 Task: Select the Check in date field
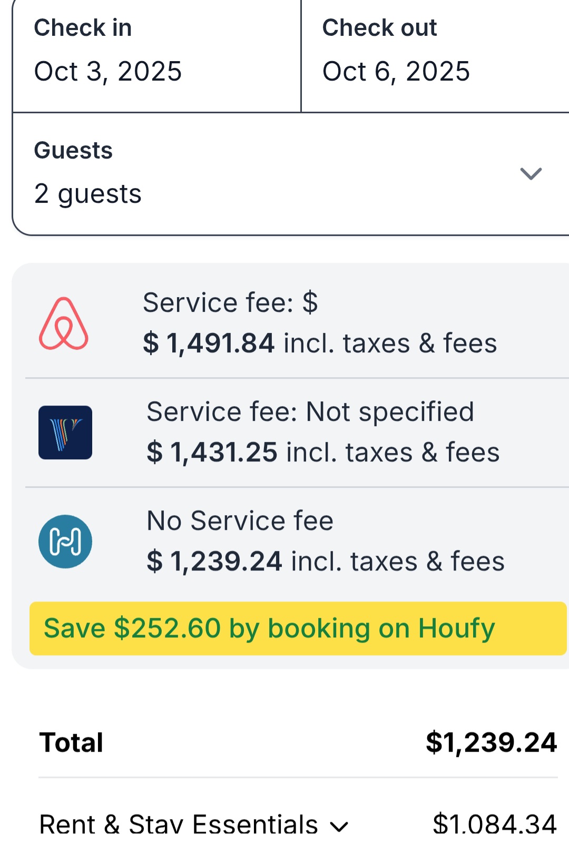(x=156, y=55)
